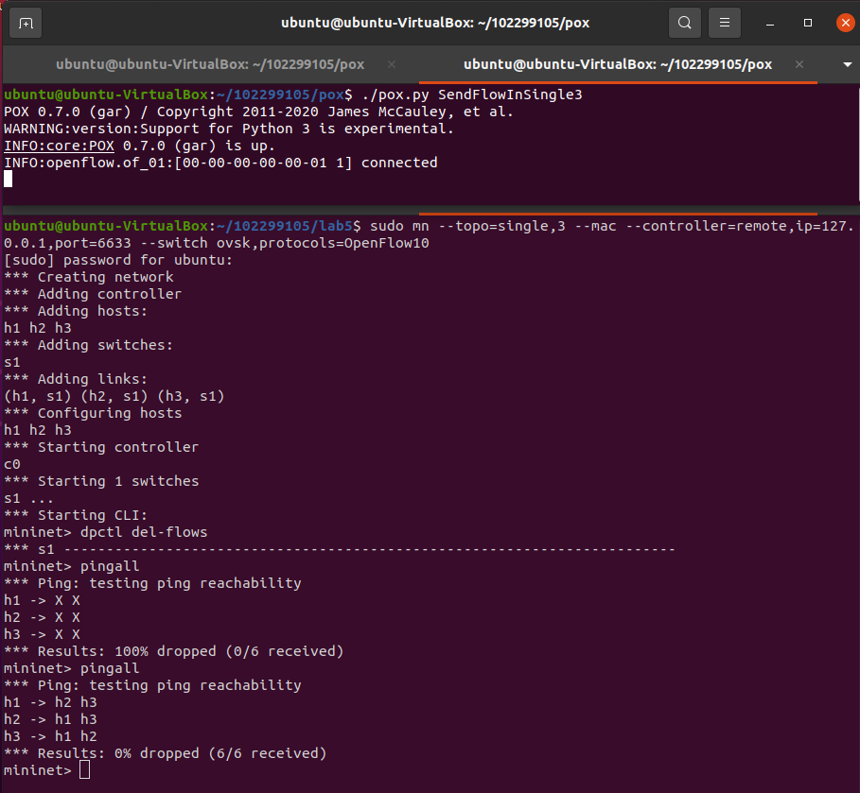This screenshot has width=860, height=793.
Task: Click the 'h3 -> h1 h2' ping line
Action: 50,736
